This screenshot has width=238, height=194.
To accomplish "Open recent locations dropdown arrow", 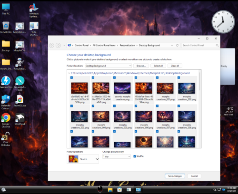I will (64, 46).
